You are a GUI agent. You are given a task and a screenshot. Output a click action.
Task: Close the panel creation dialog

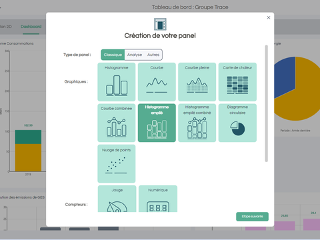[269, 17]
